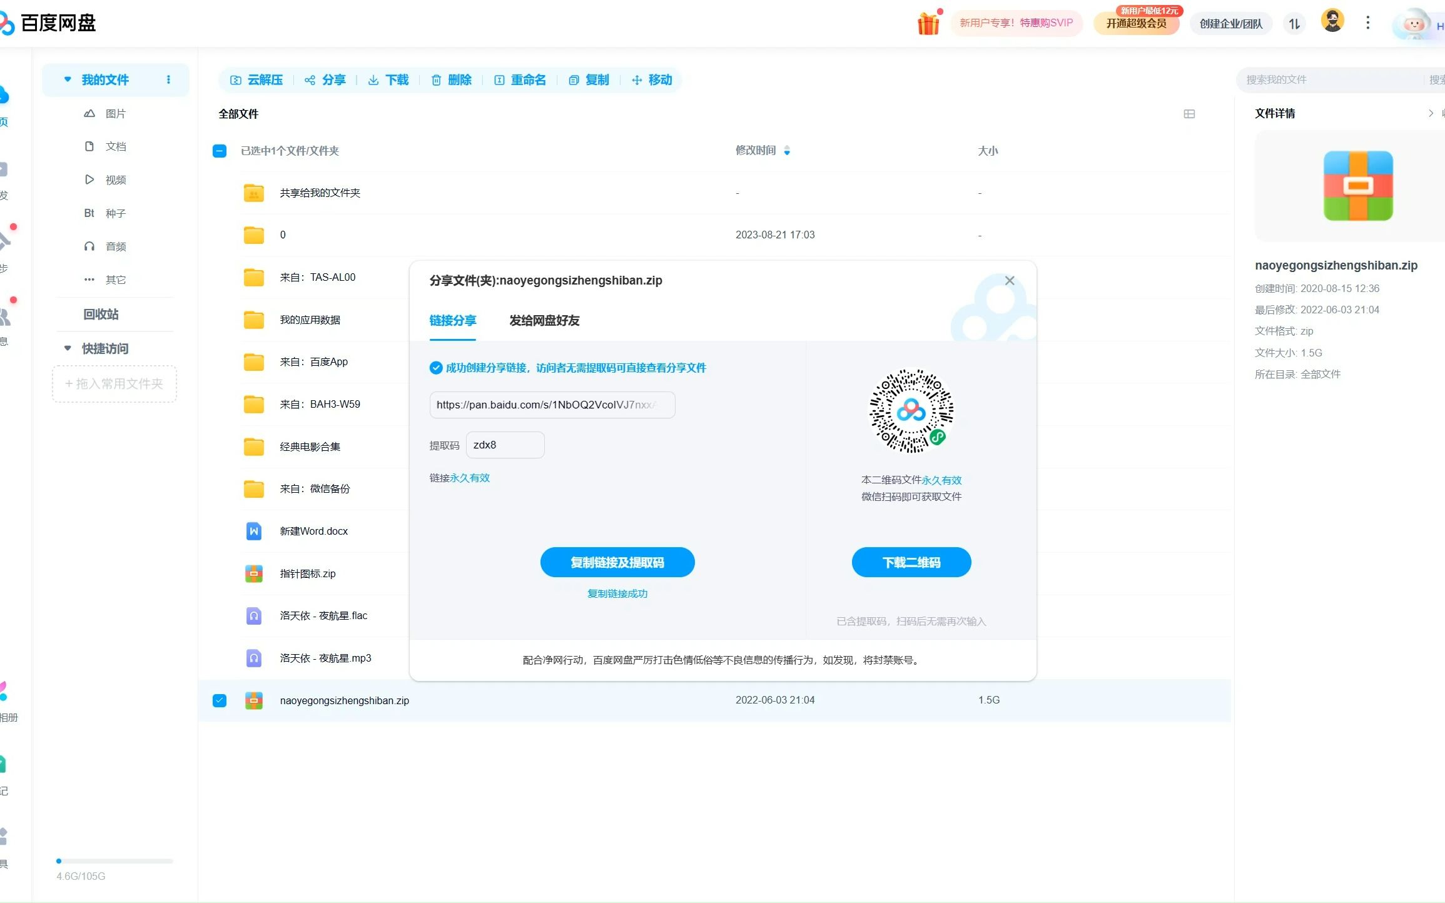Open the Videos category
The width and height of the screenshot is (1445, 903).
pos(104,179)
